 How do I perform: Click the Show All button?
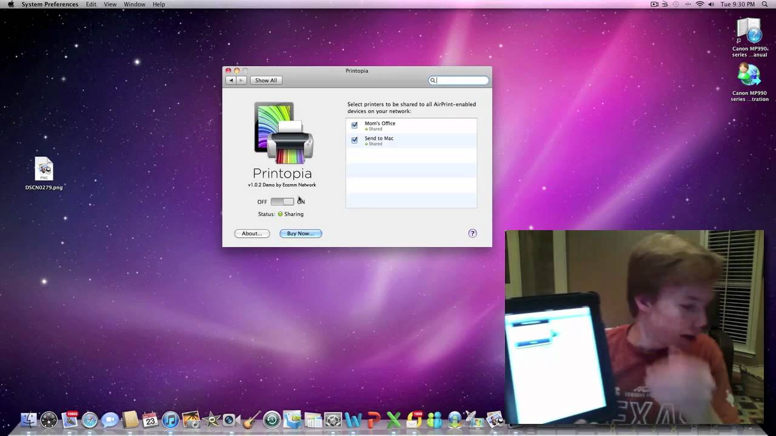266,81
